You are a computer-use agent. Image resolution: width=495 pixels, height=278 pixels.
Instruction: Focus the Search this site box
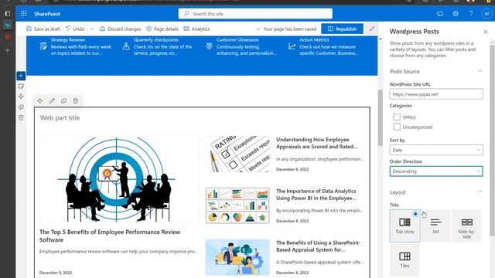pos(255,14)
